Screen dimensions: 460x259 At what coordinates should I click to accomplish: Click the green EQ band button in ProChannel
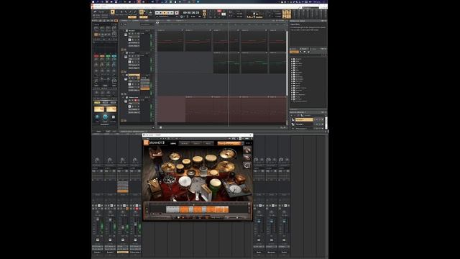tap(108, 56)
